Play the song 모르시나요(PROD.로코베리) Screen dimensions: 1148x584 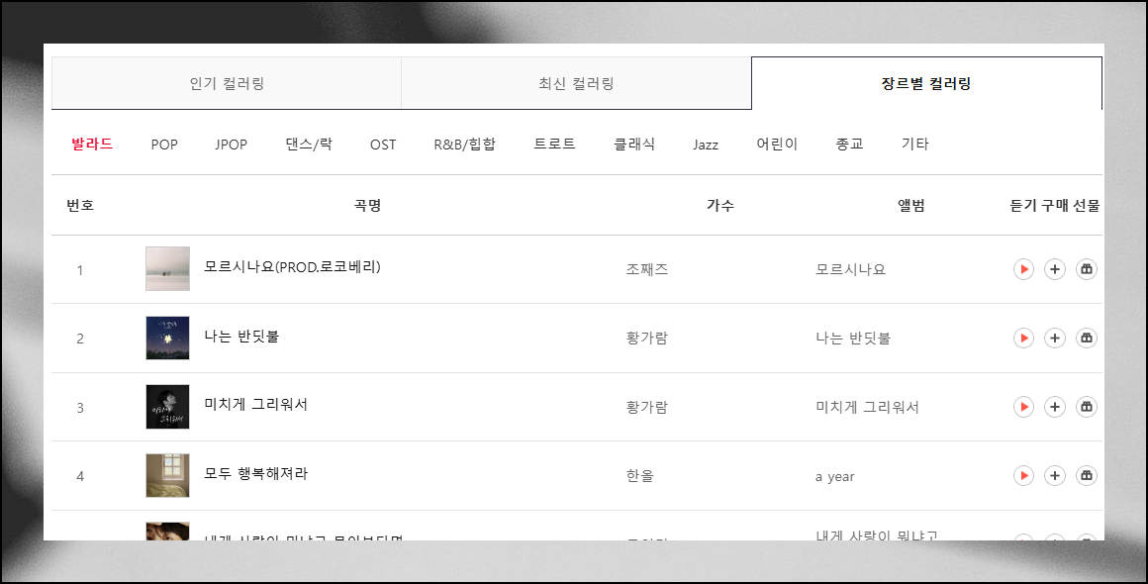(1022, 269)
